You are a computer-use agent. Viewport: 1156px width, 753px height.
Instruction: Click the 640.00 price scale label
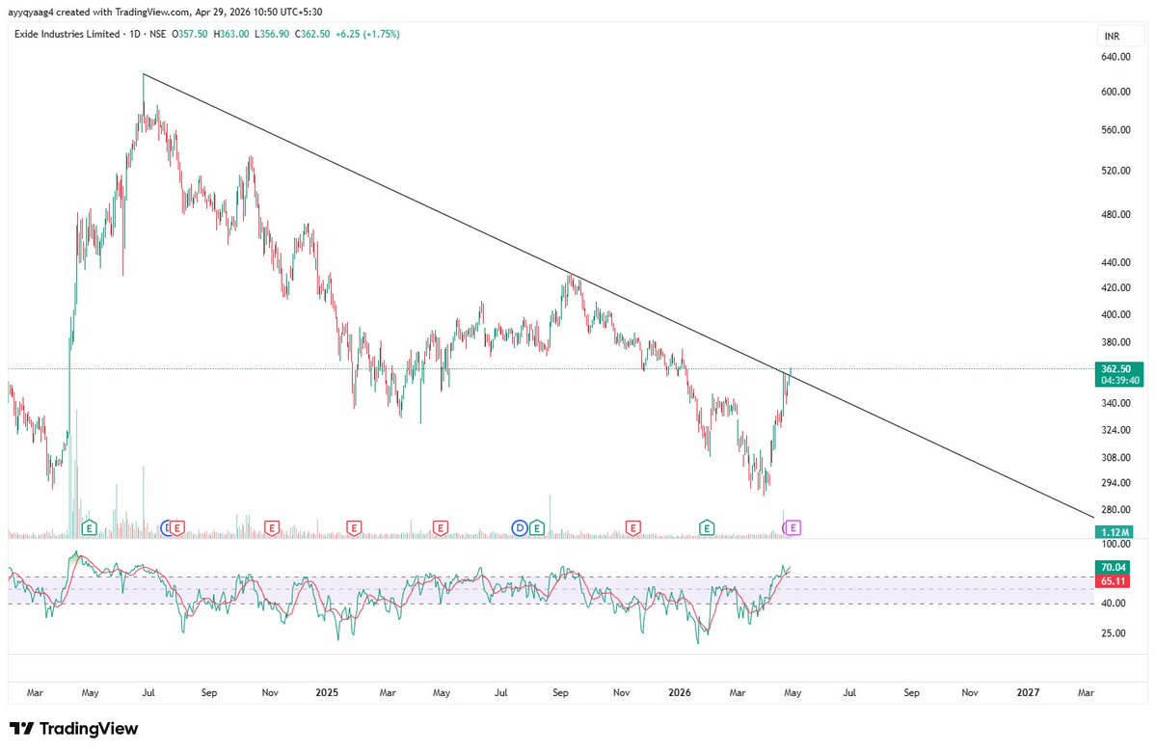[x=1116, y=57]
